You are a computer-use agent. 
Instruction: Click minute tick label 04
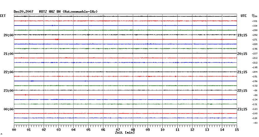click(74, 130)
